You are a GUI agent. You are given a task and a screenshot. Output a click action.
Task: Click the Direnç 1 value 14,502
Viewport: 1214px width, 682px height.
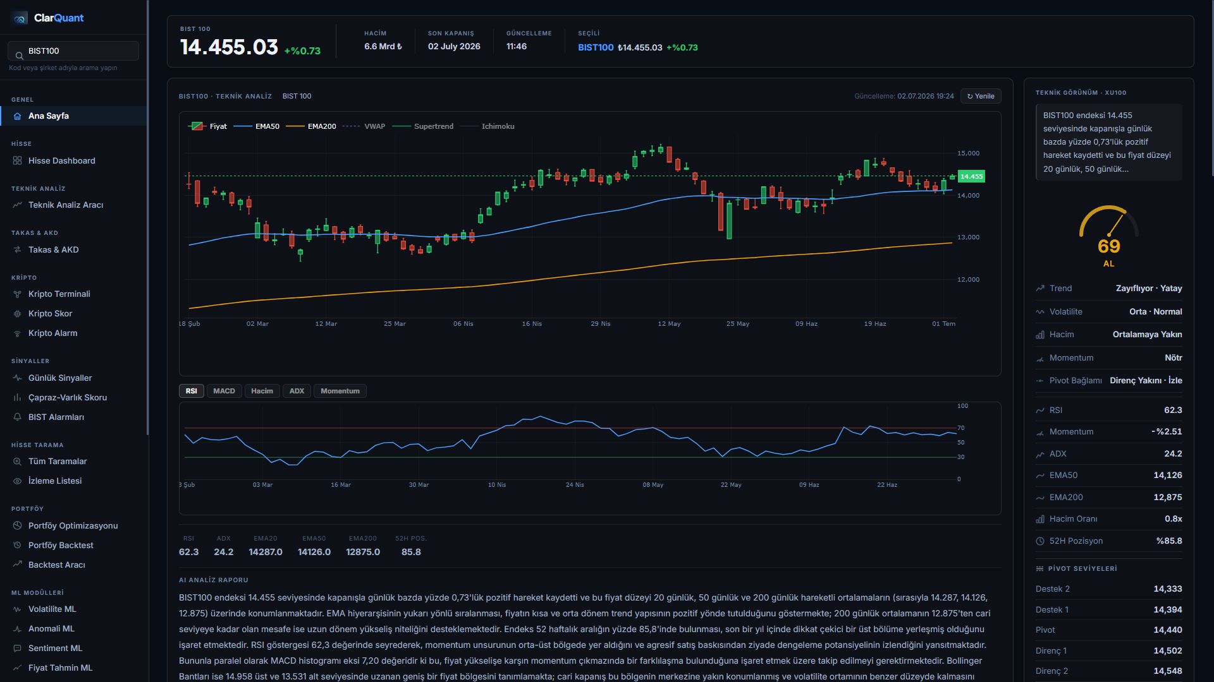pyautogui.click(x=1167, y=651)
